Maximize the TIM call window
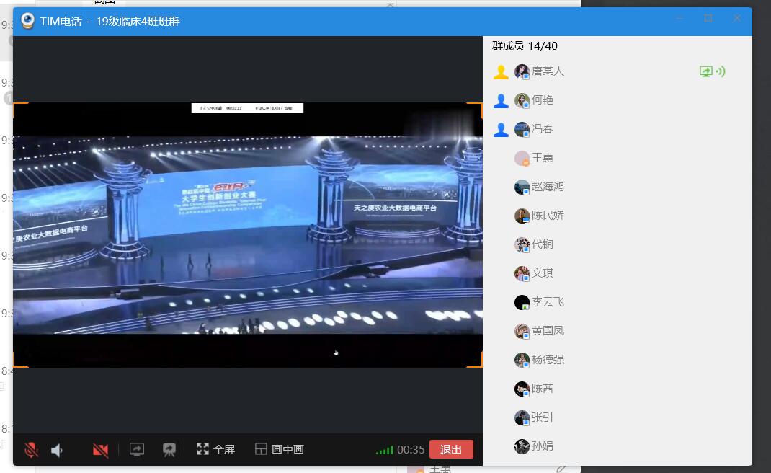This screenshot has height=473, width=771. 708,18
